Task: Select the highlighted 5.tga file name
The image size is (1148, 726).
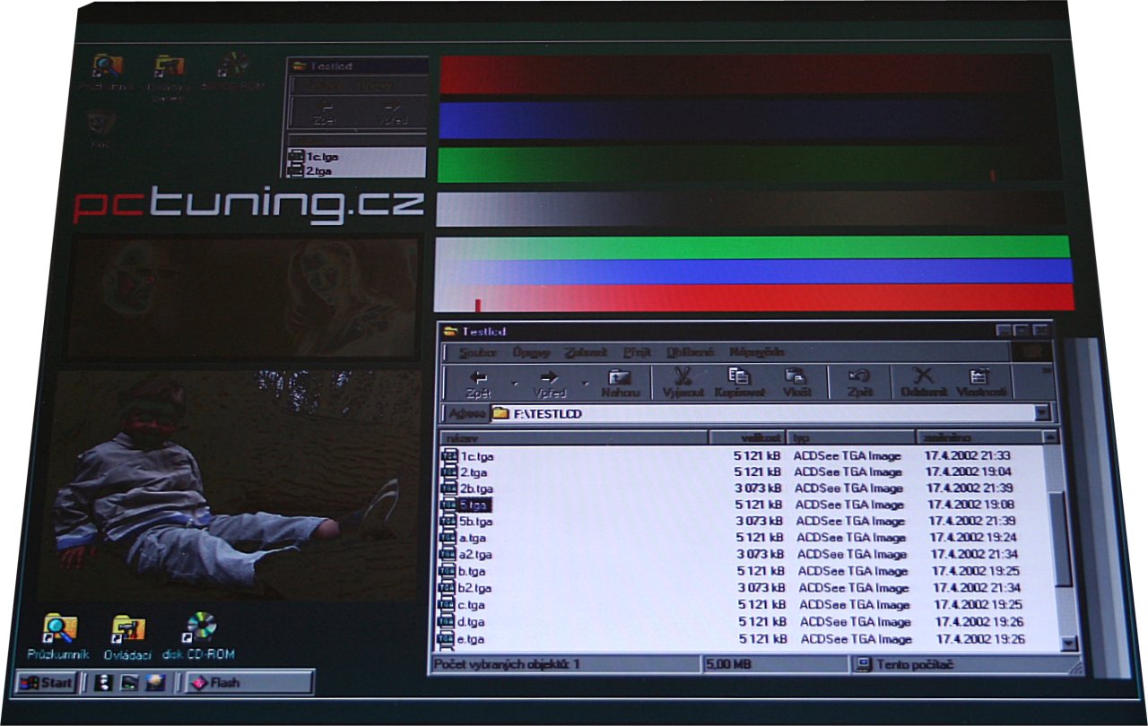Action: [x=474, y=505]
